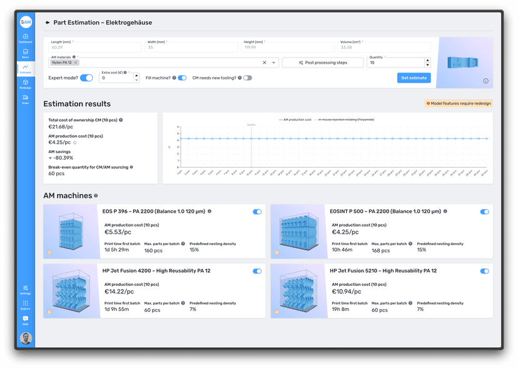The width and height of the screenshot is (518, 369).
Task: Decrease Extra cost with the down arrow
Action: click(x=136, y=80)
